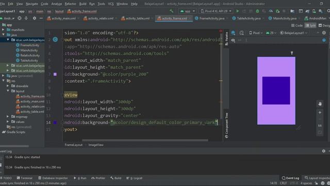This screenshot has height=186, width=330.
Task: Select TableActivity in project tree
Action: pyautogui.click(x=29, y=60)
